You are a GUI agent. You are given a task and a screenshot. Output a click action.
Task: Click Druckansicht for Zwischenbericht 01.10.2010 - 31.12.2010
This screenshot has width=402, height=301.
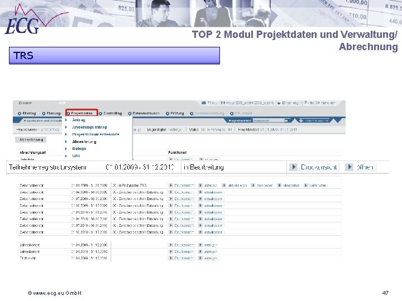click(181, 232)
